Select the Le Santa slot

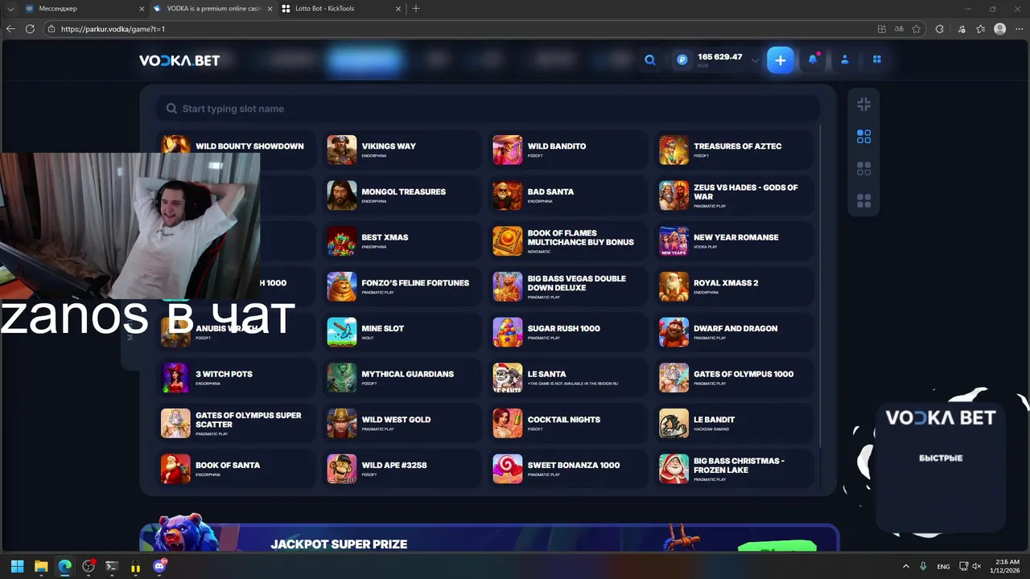point(567,378)
